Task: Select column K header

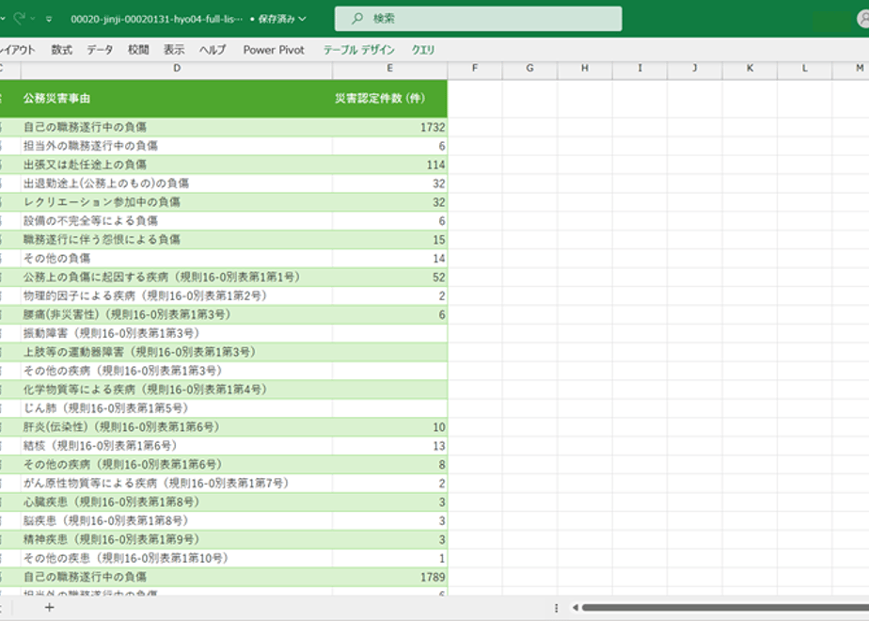Action: click(750, 68)
